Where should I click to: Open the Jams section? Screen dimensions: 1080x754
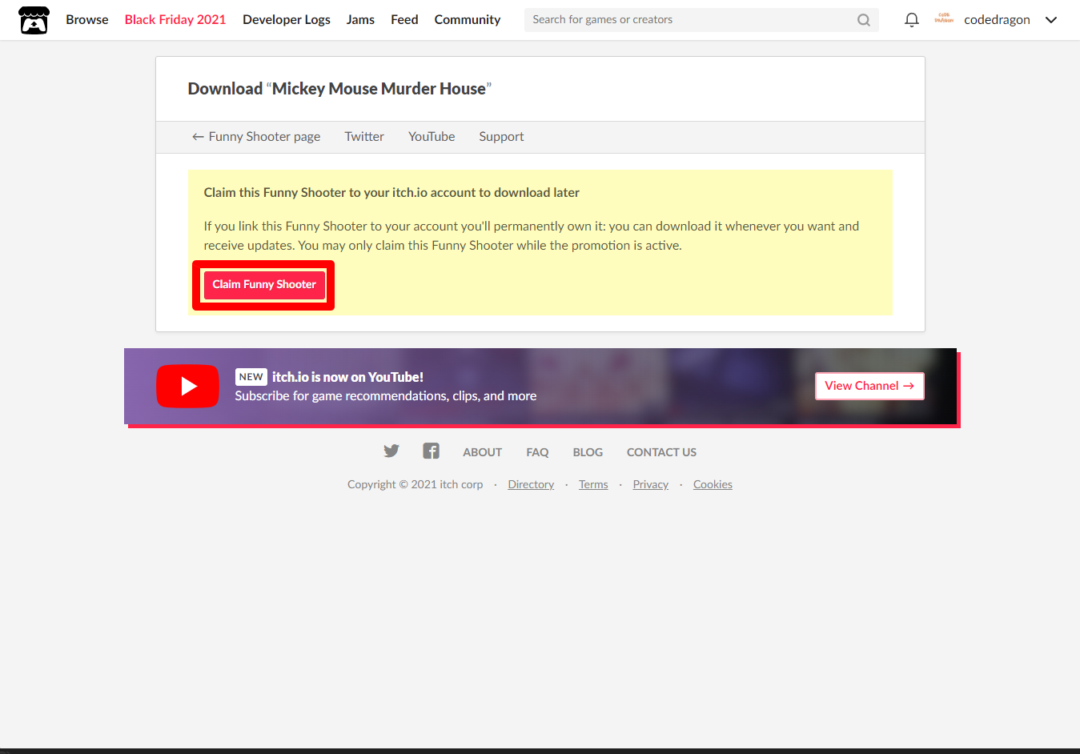tap(360, 19)
